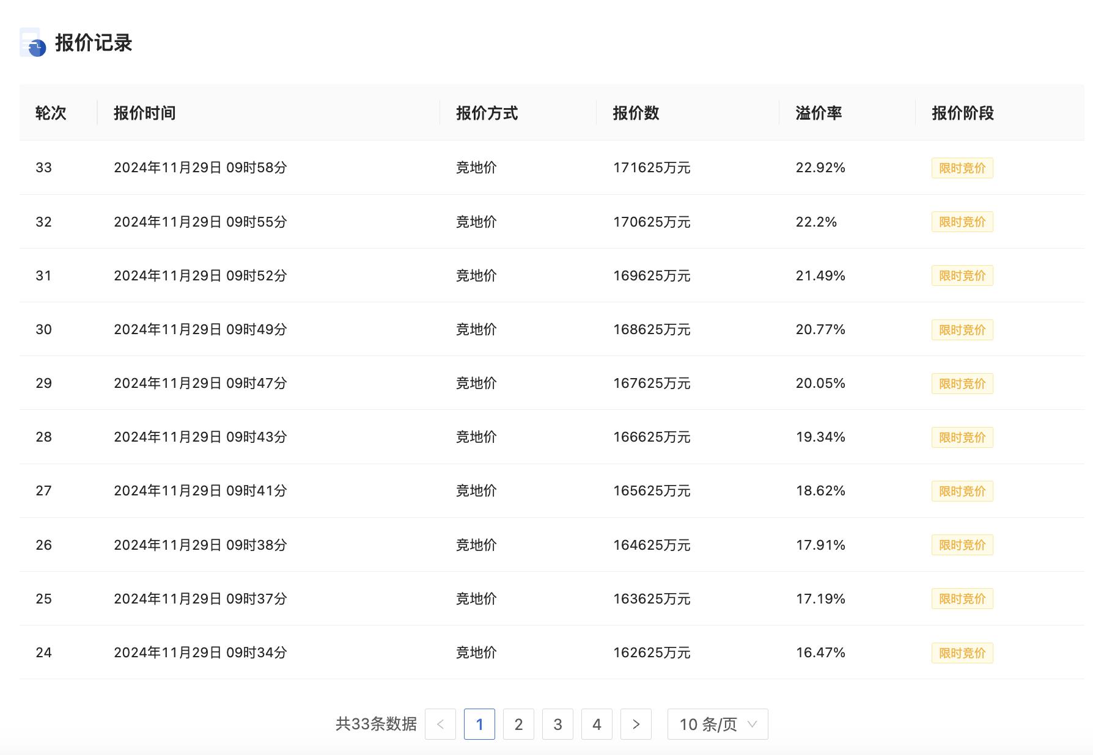
Task: Select price 167625万元
Action: tap(652, 383)
